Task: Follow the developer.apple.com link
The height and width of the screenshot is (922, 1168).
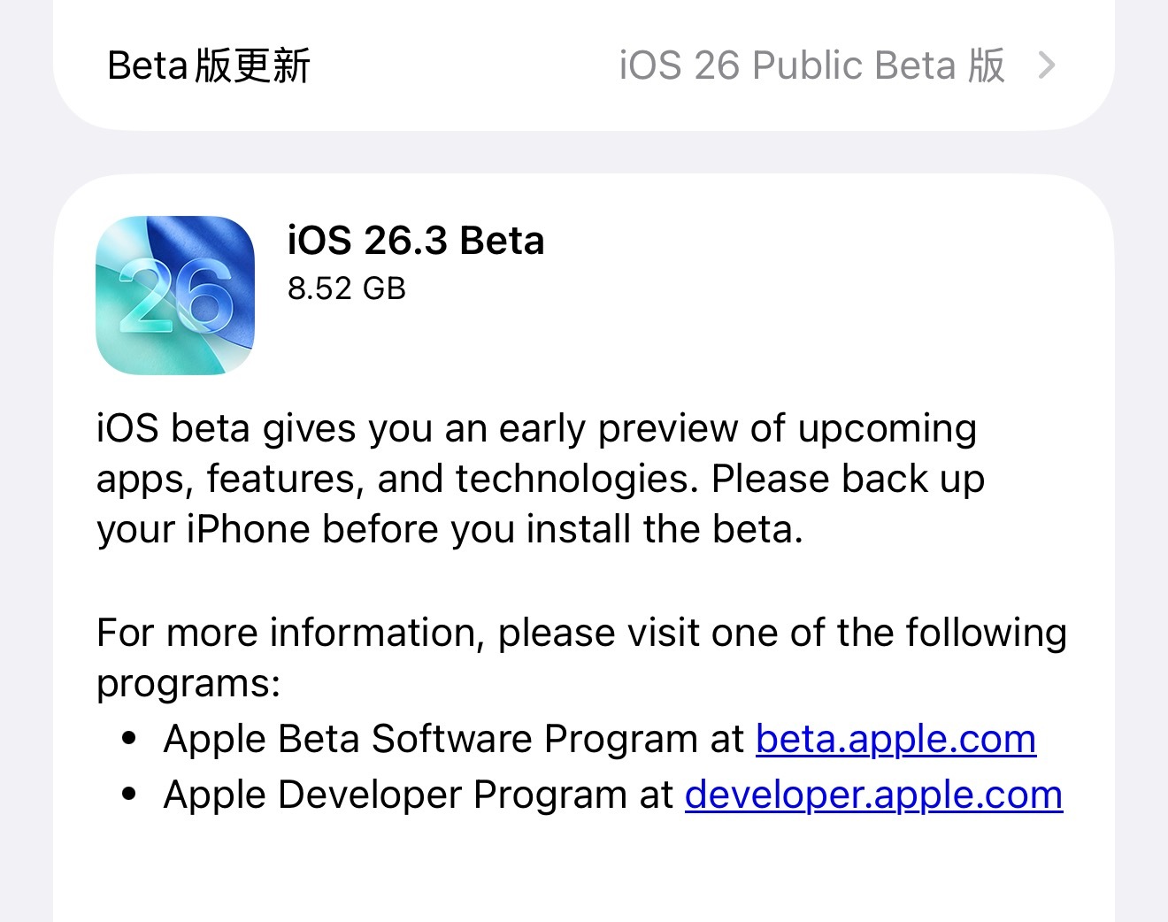Action: (873, 795)
